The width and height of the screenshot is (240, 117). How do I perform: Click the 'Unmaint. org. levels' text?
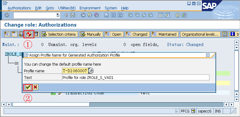(72, 44)
